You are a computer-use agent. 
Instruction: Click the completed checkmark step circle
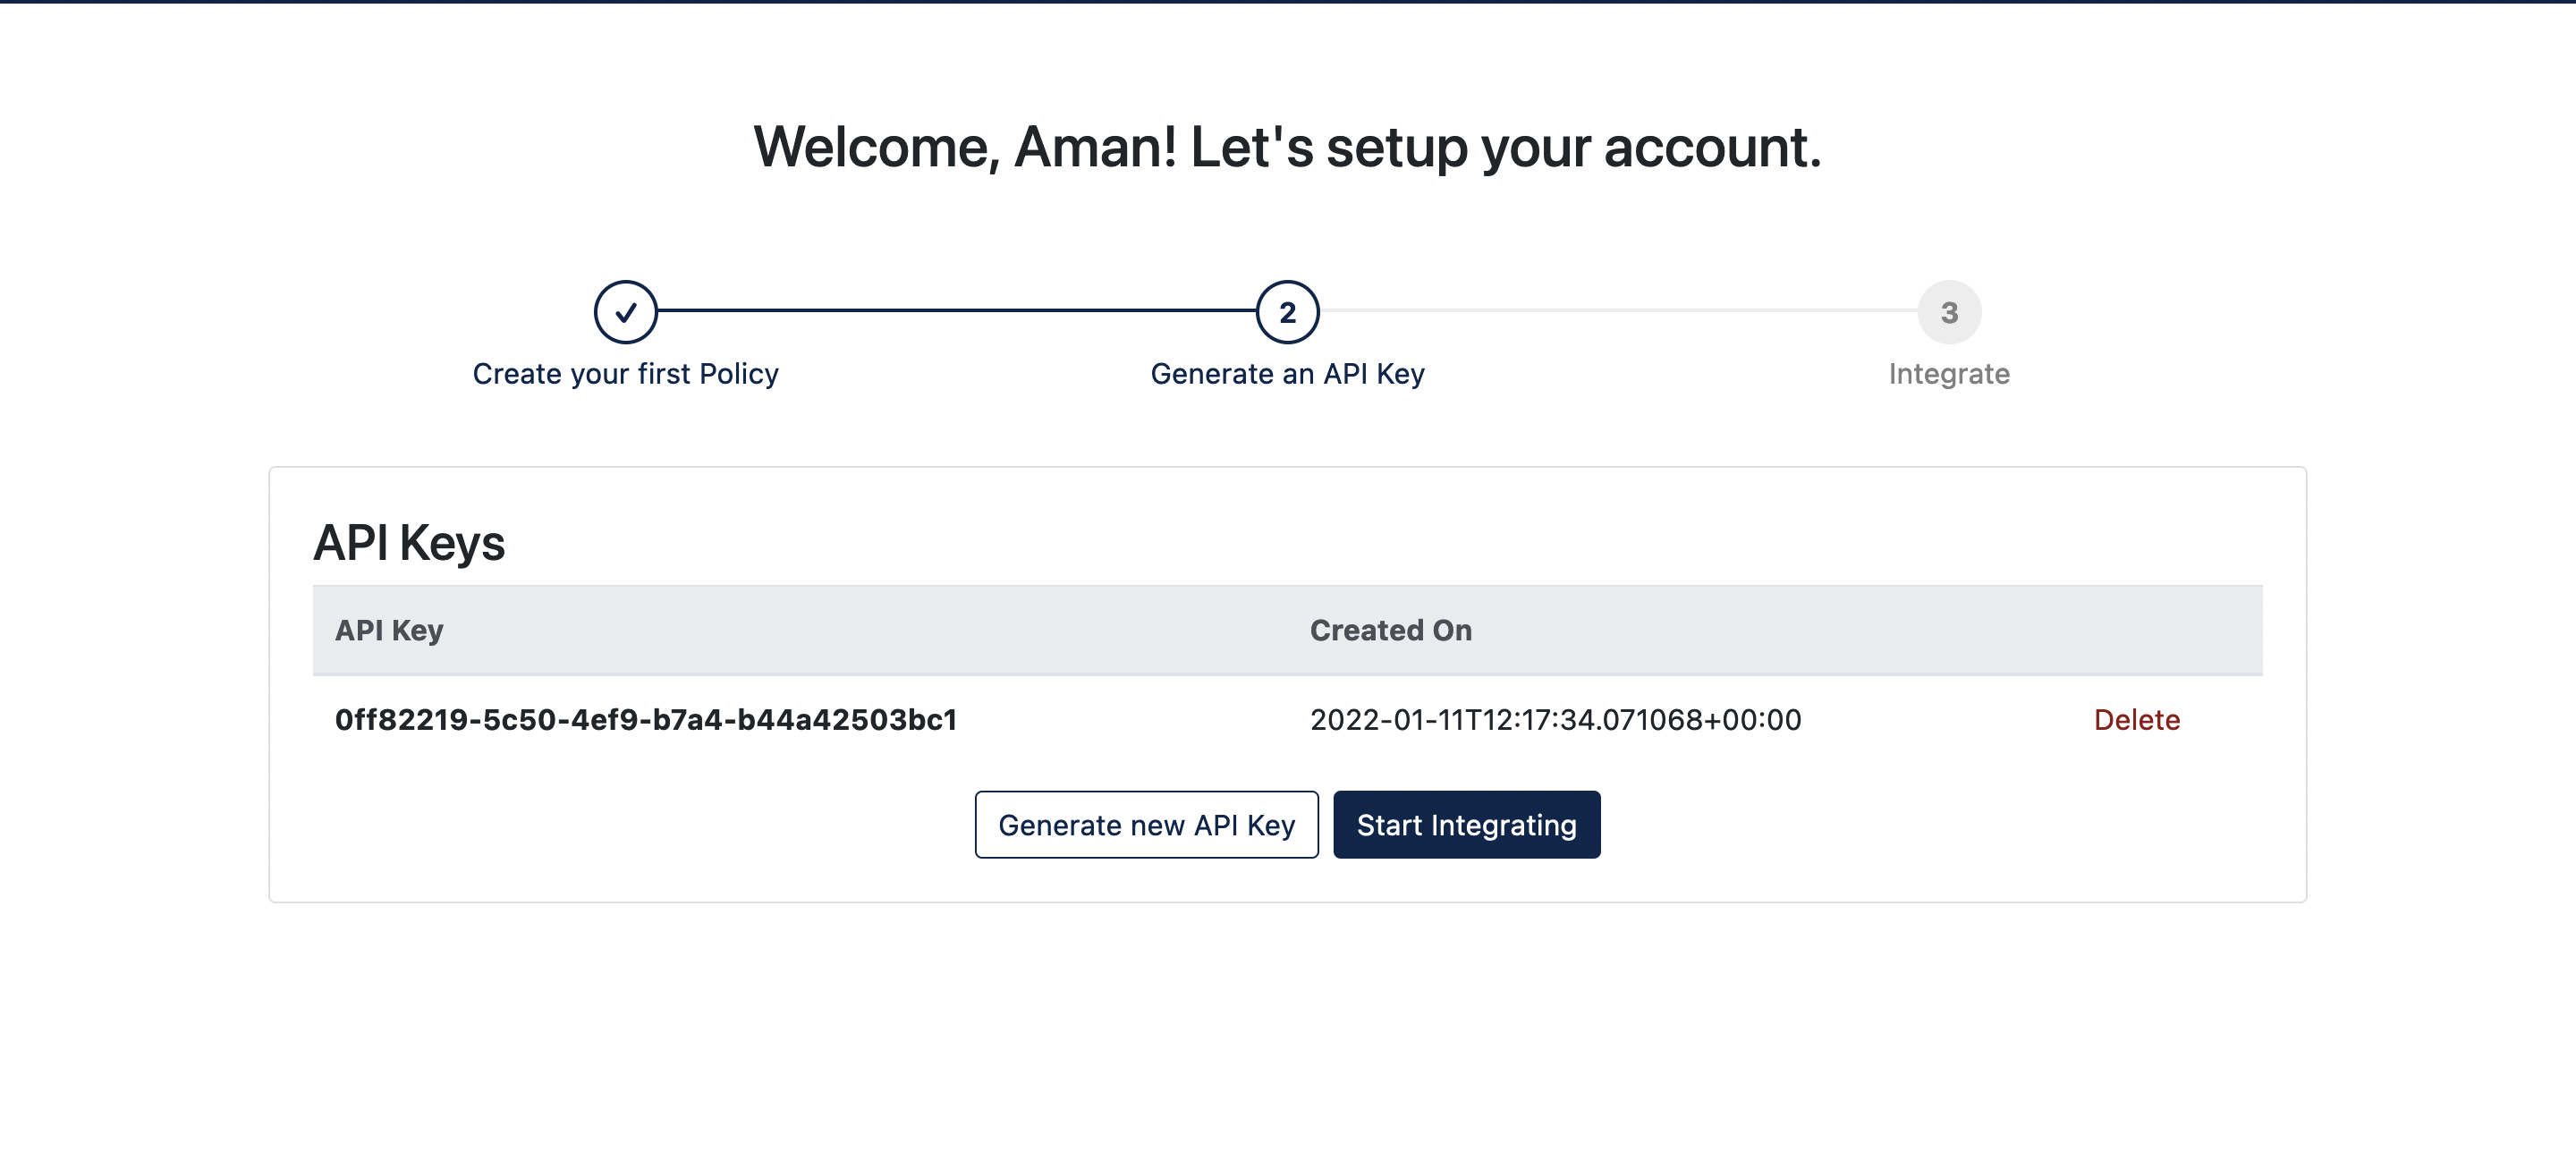click(x=625, y=312)
